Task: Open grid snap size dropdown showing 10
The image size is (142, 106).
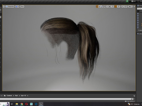Action: [112, 6]
